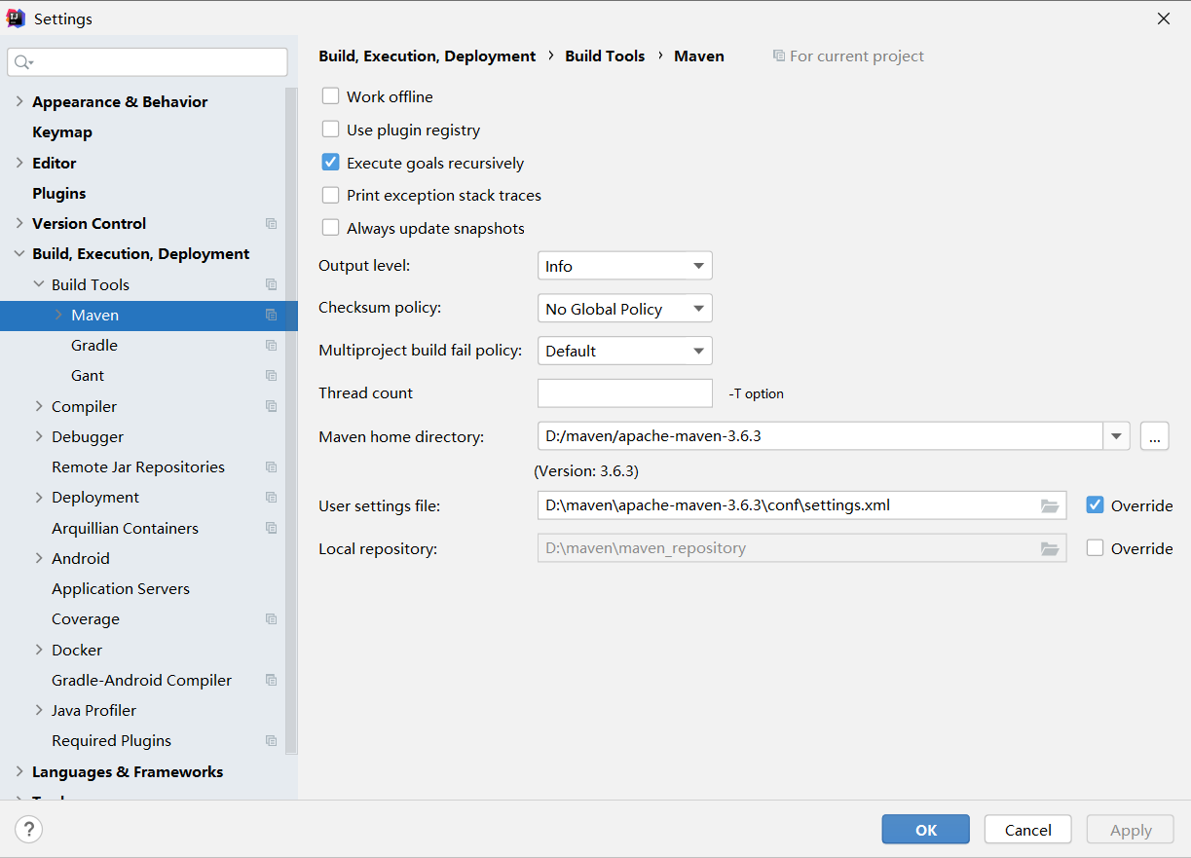The height and width of the screenshot is (858, 1191).
Task: Collapse Build, Execution, Deployment node
Action: point(19,254)
